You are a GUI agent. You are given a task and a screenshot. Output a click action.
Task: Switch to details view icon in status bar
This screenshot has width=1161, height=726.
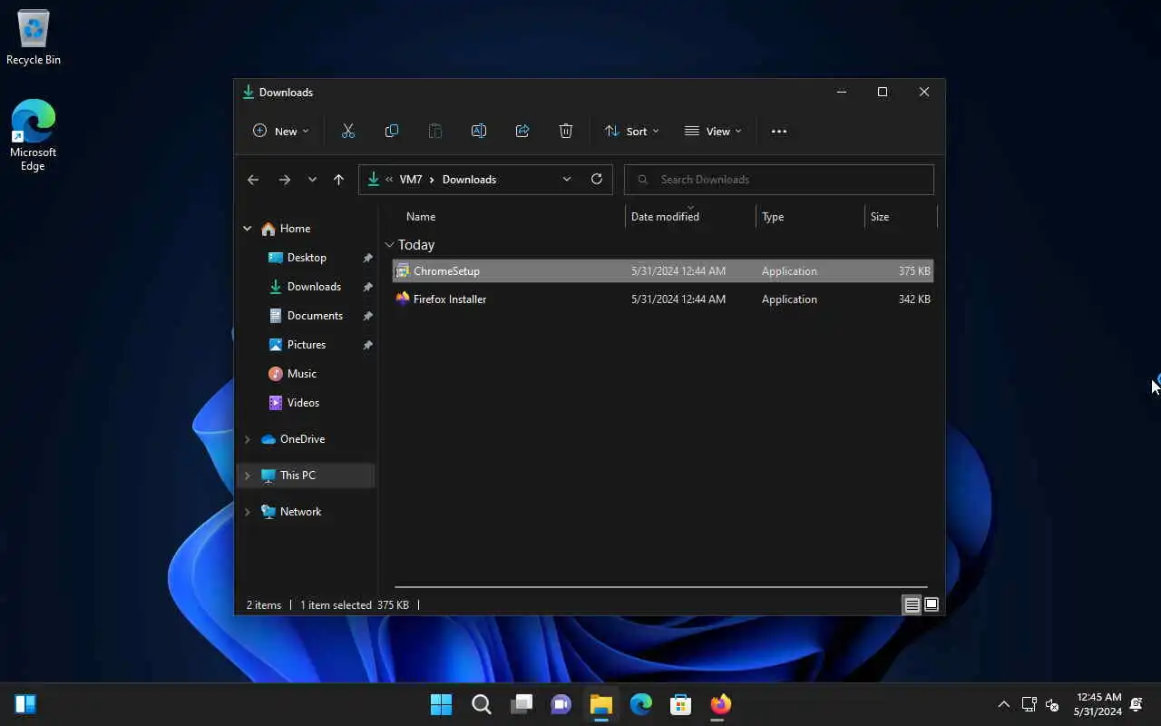tap(912, 605)
